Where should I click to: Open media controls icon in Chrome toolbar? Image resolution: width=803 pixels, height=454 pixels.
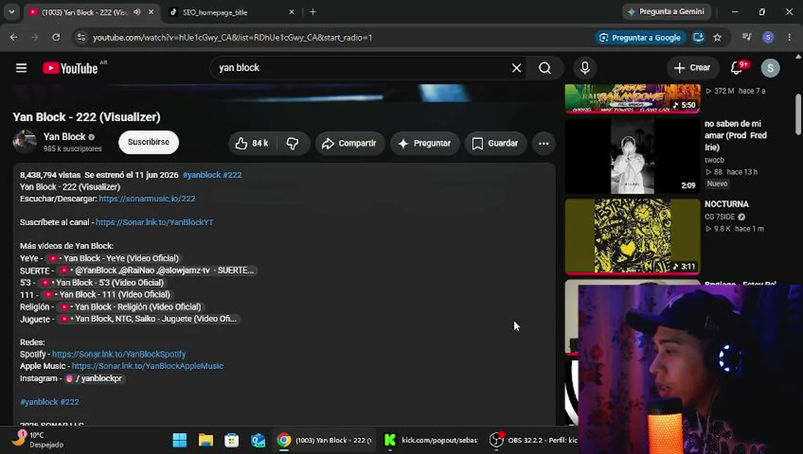coord(747,38)
